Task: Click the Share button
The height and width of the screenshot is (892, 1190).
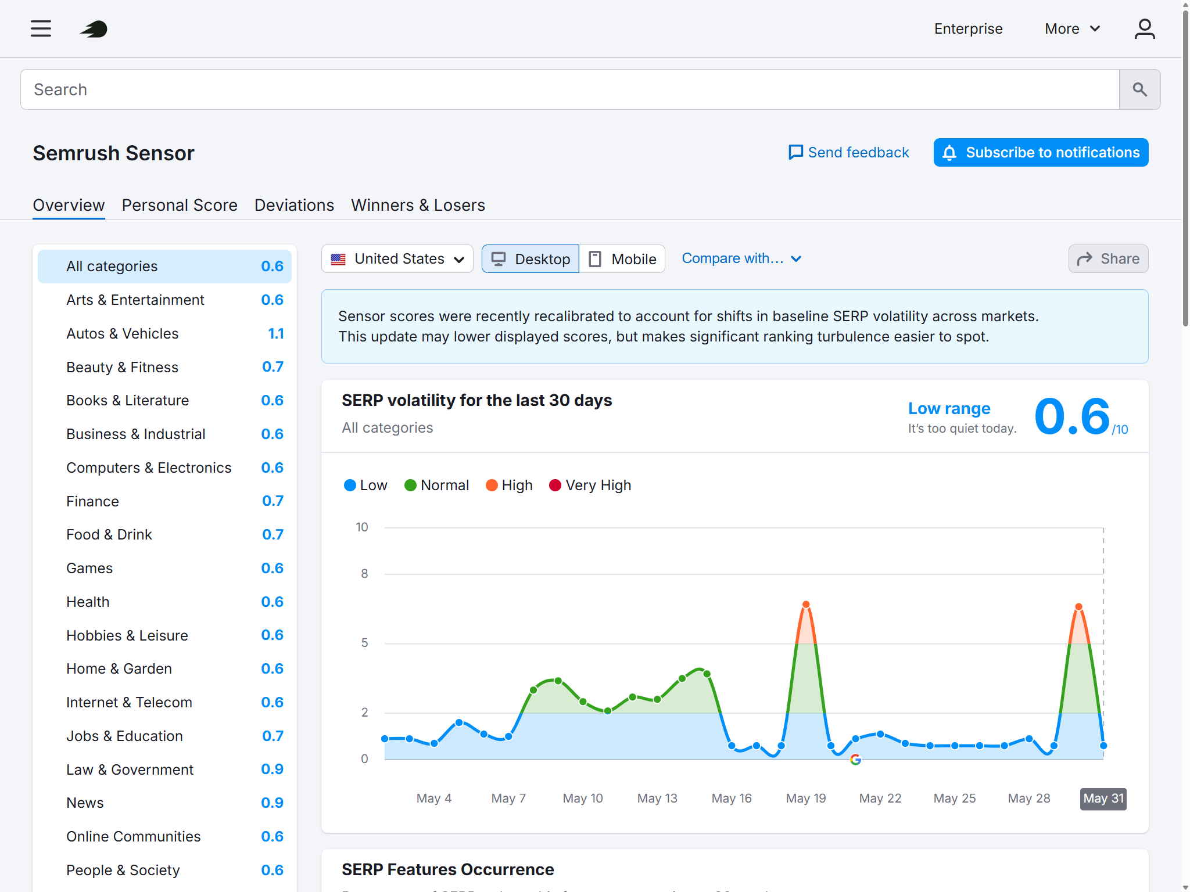Action: point(1108,258)
